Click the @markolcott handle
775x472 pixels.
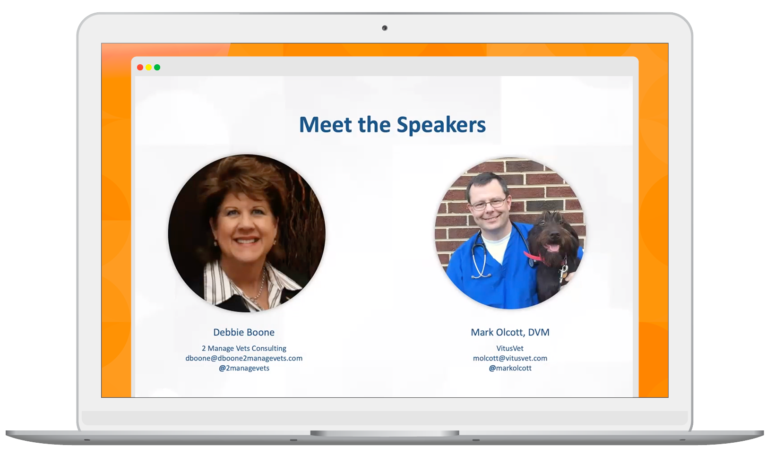[510, 368]
